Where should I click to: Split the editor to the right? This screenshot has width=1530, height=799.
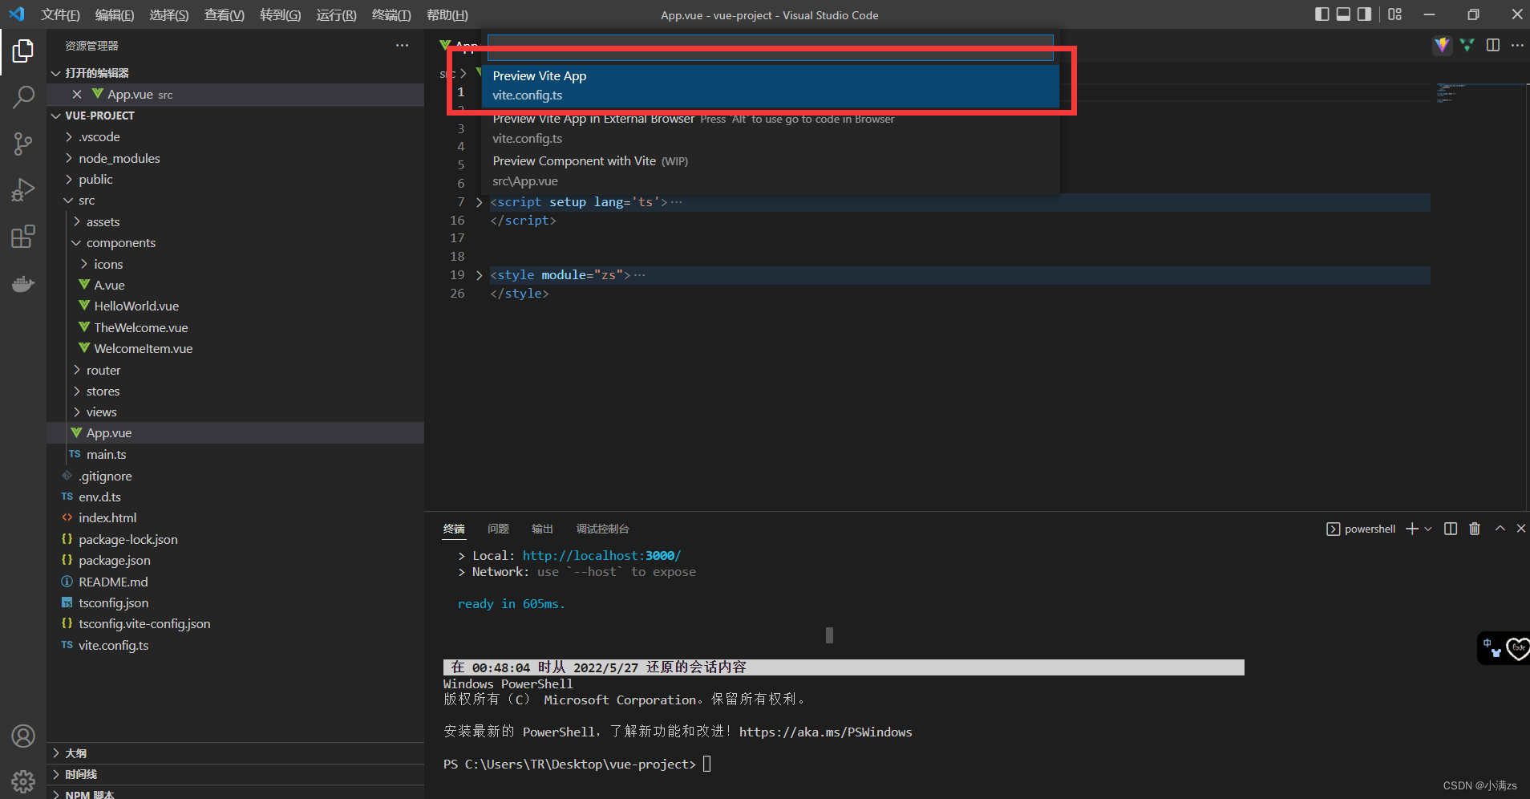(x=1493, y=45)
